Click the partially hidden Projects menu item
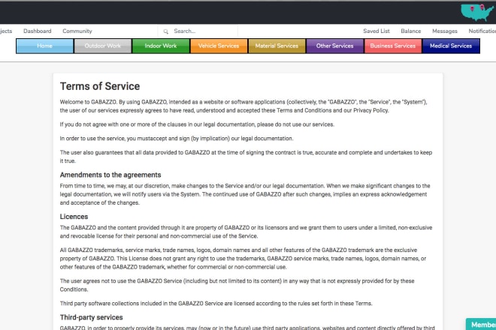Screen dimensions: 496x330 [6, 31]
